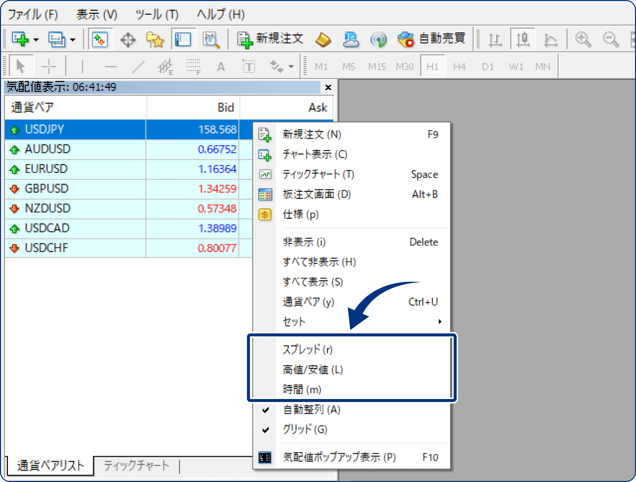Image resolution: width=636 pixels, height=482 pixels.
Task: Select the bar chart display icon
Action: (x=495, y=39)
